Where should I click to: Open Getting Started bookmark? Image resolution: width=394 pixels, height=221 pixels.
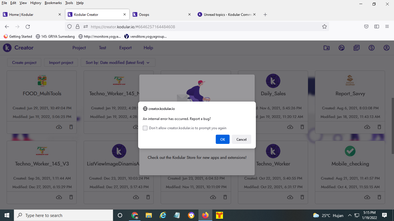(x=18, y=37)
